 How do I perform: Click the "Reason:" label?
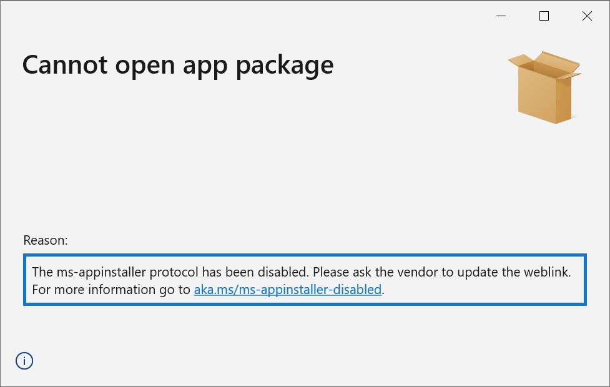pos(45,240)
